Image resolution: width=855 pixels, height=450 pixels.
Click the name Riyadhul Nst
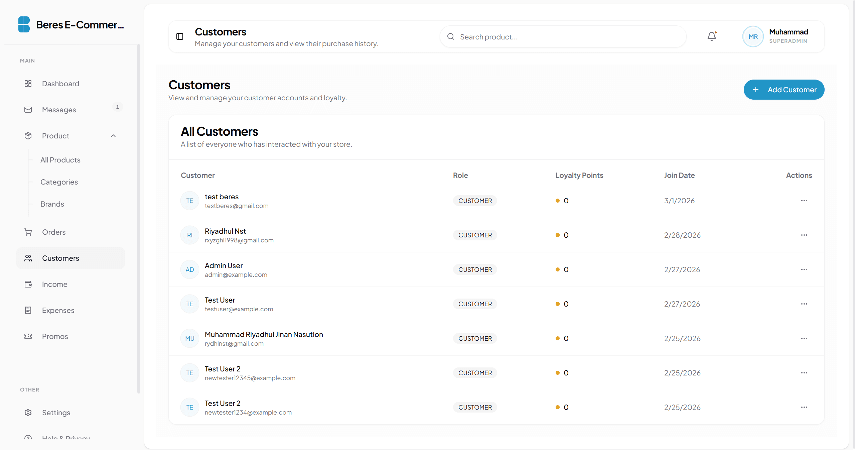point(225,231)
